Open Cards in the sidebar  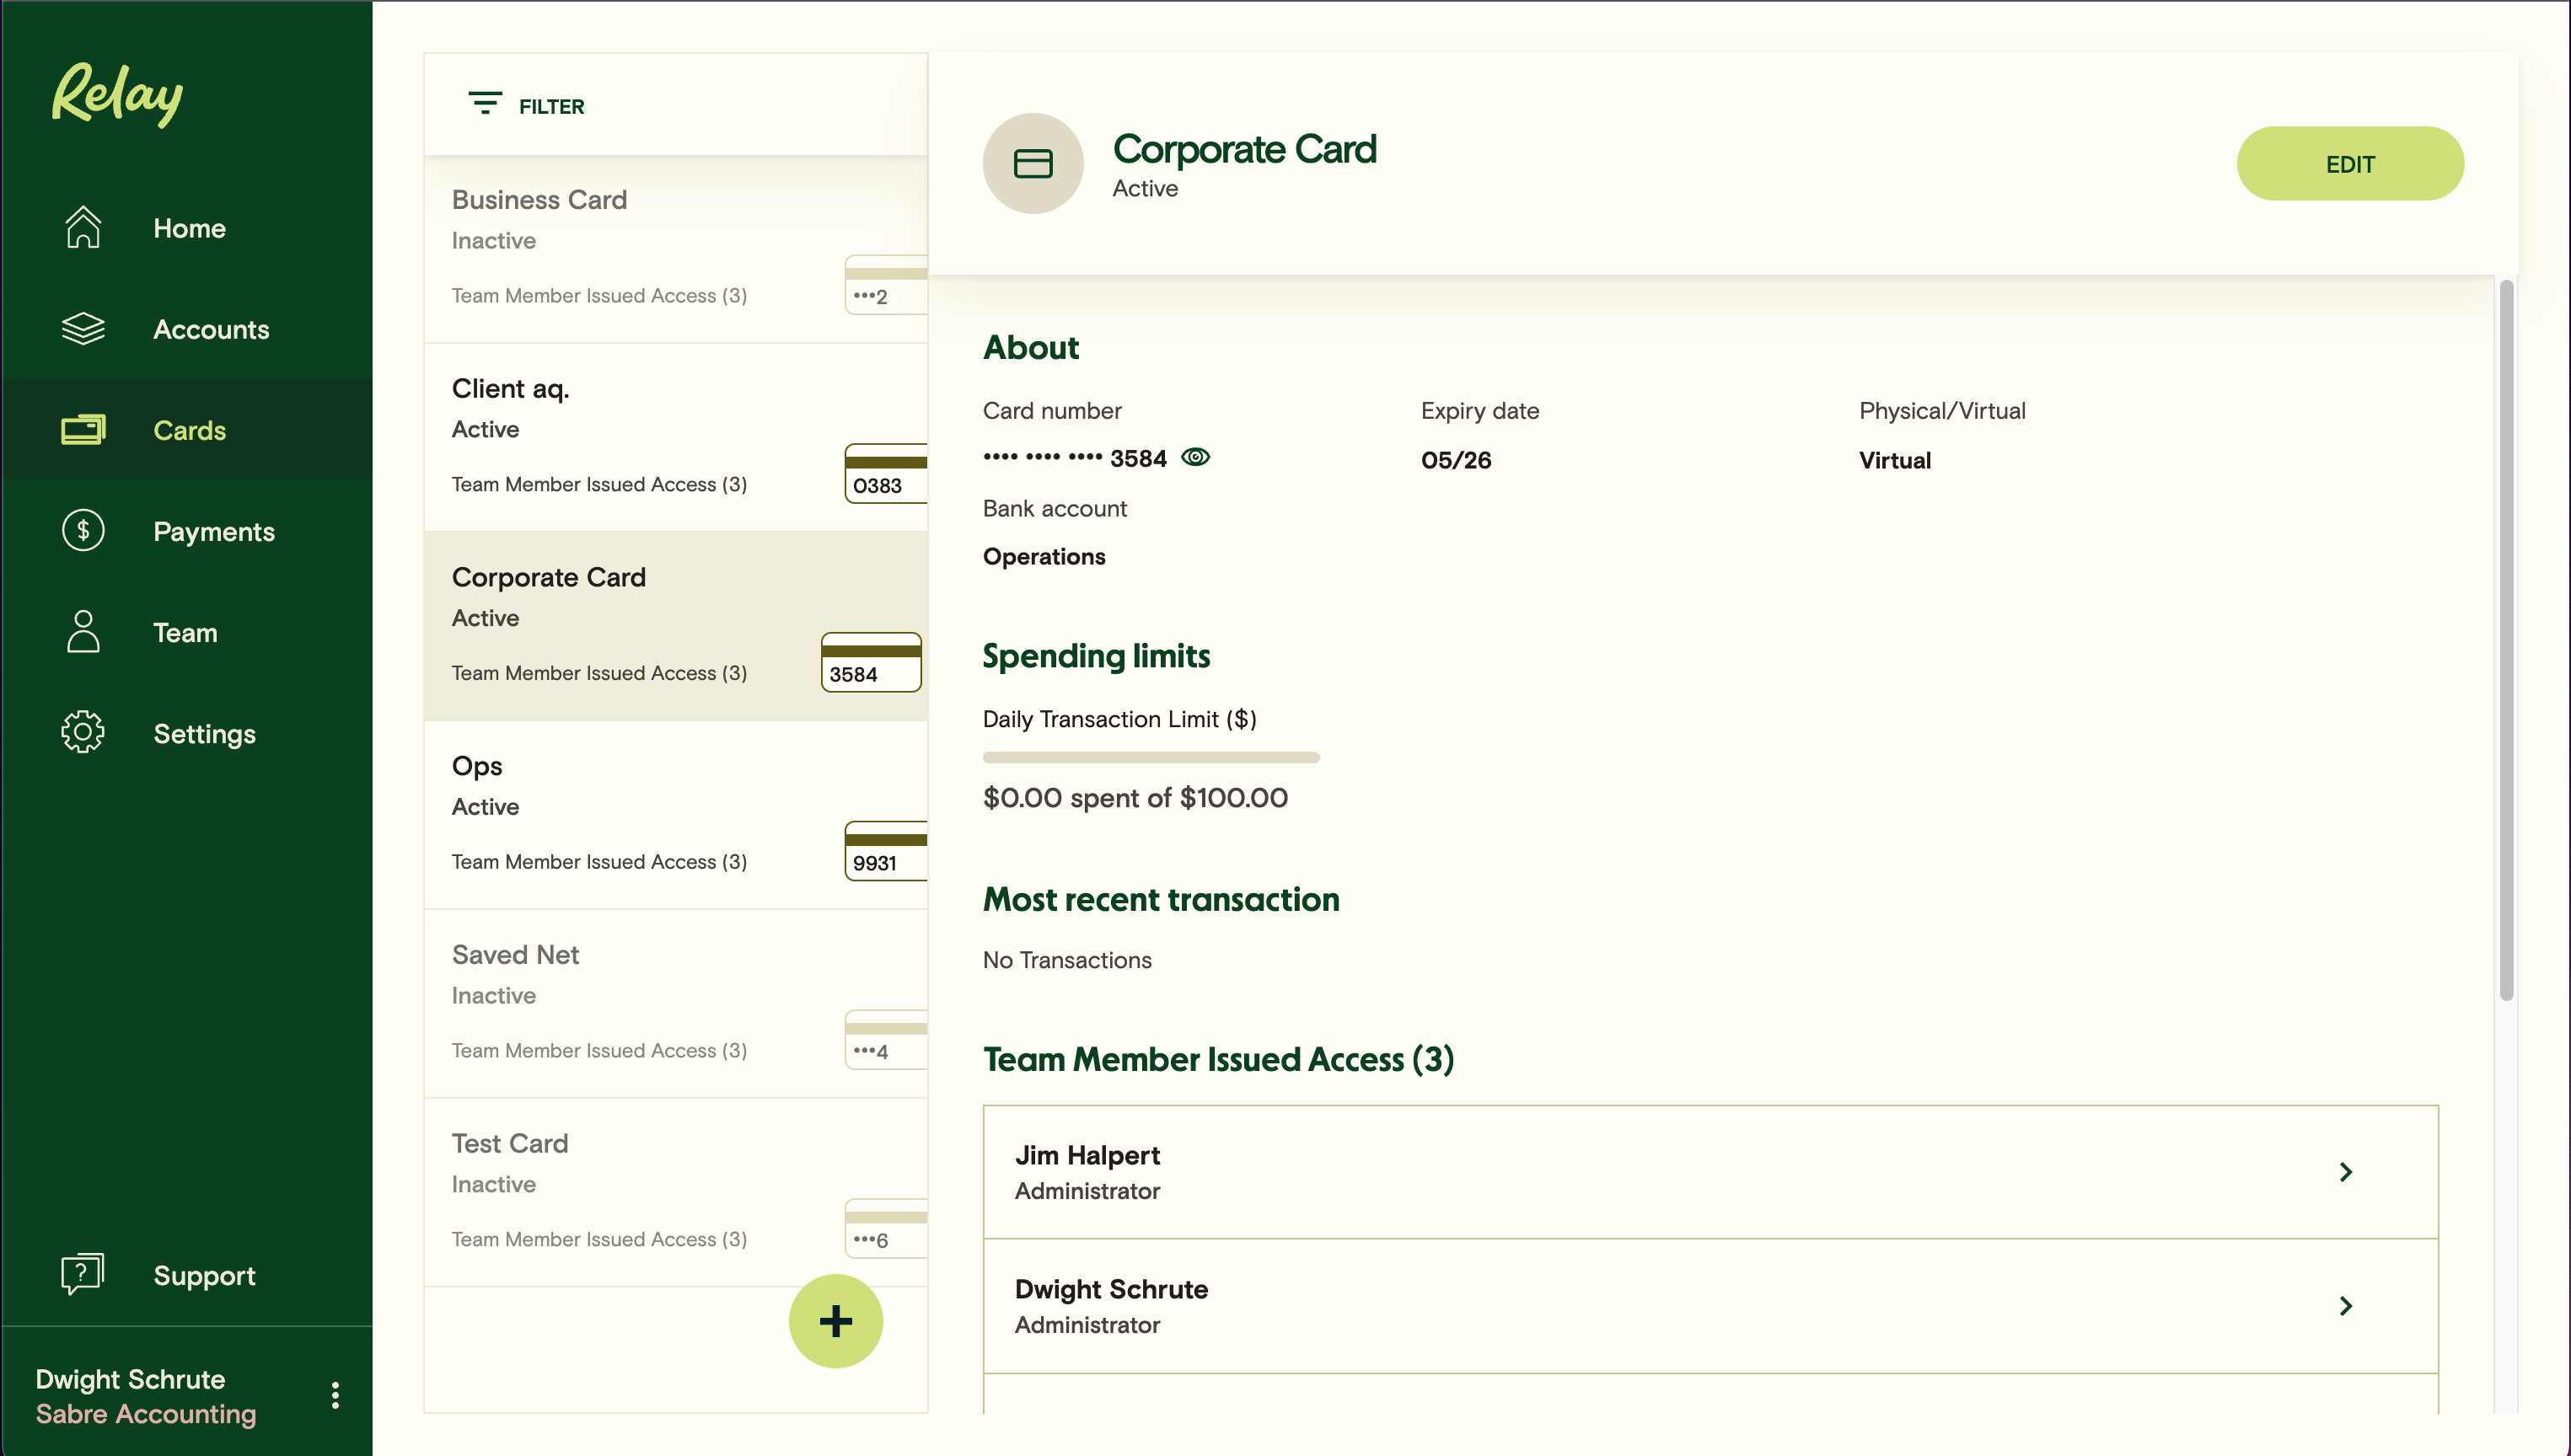click(189, 430)
